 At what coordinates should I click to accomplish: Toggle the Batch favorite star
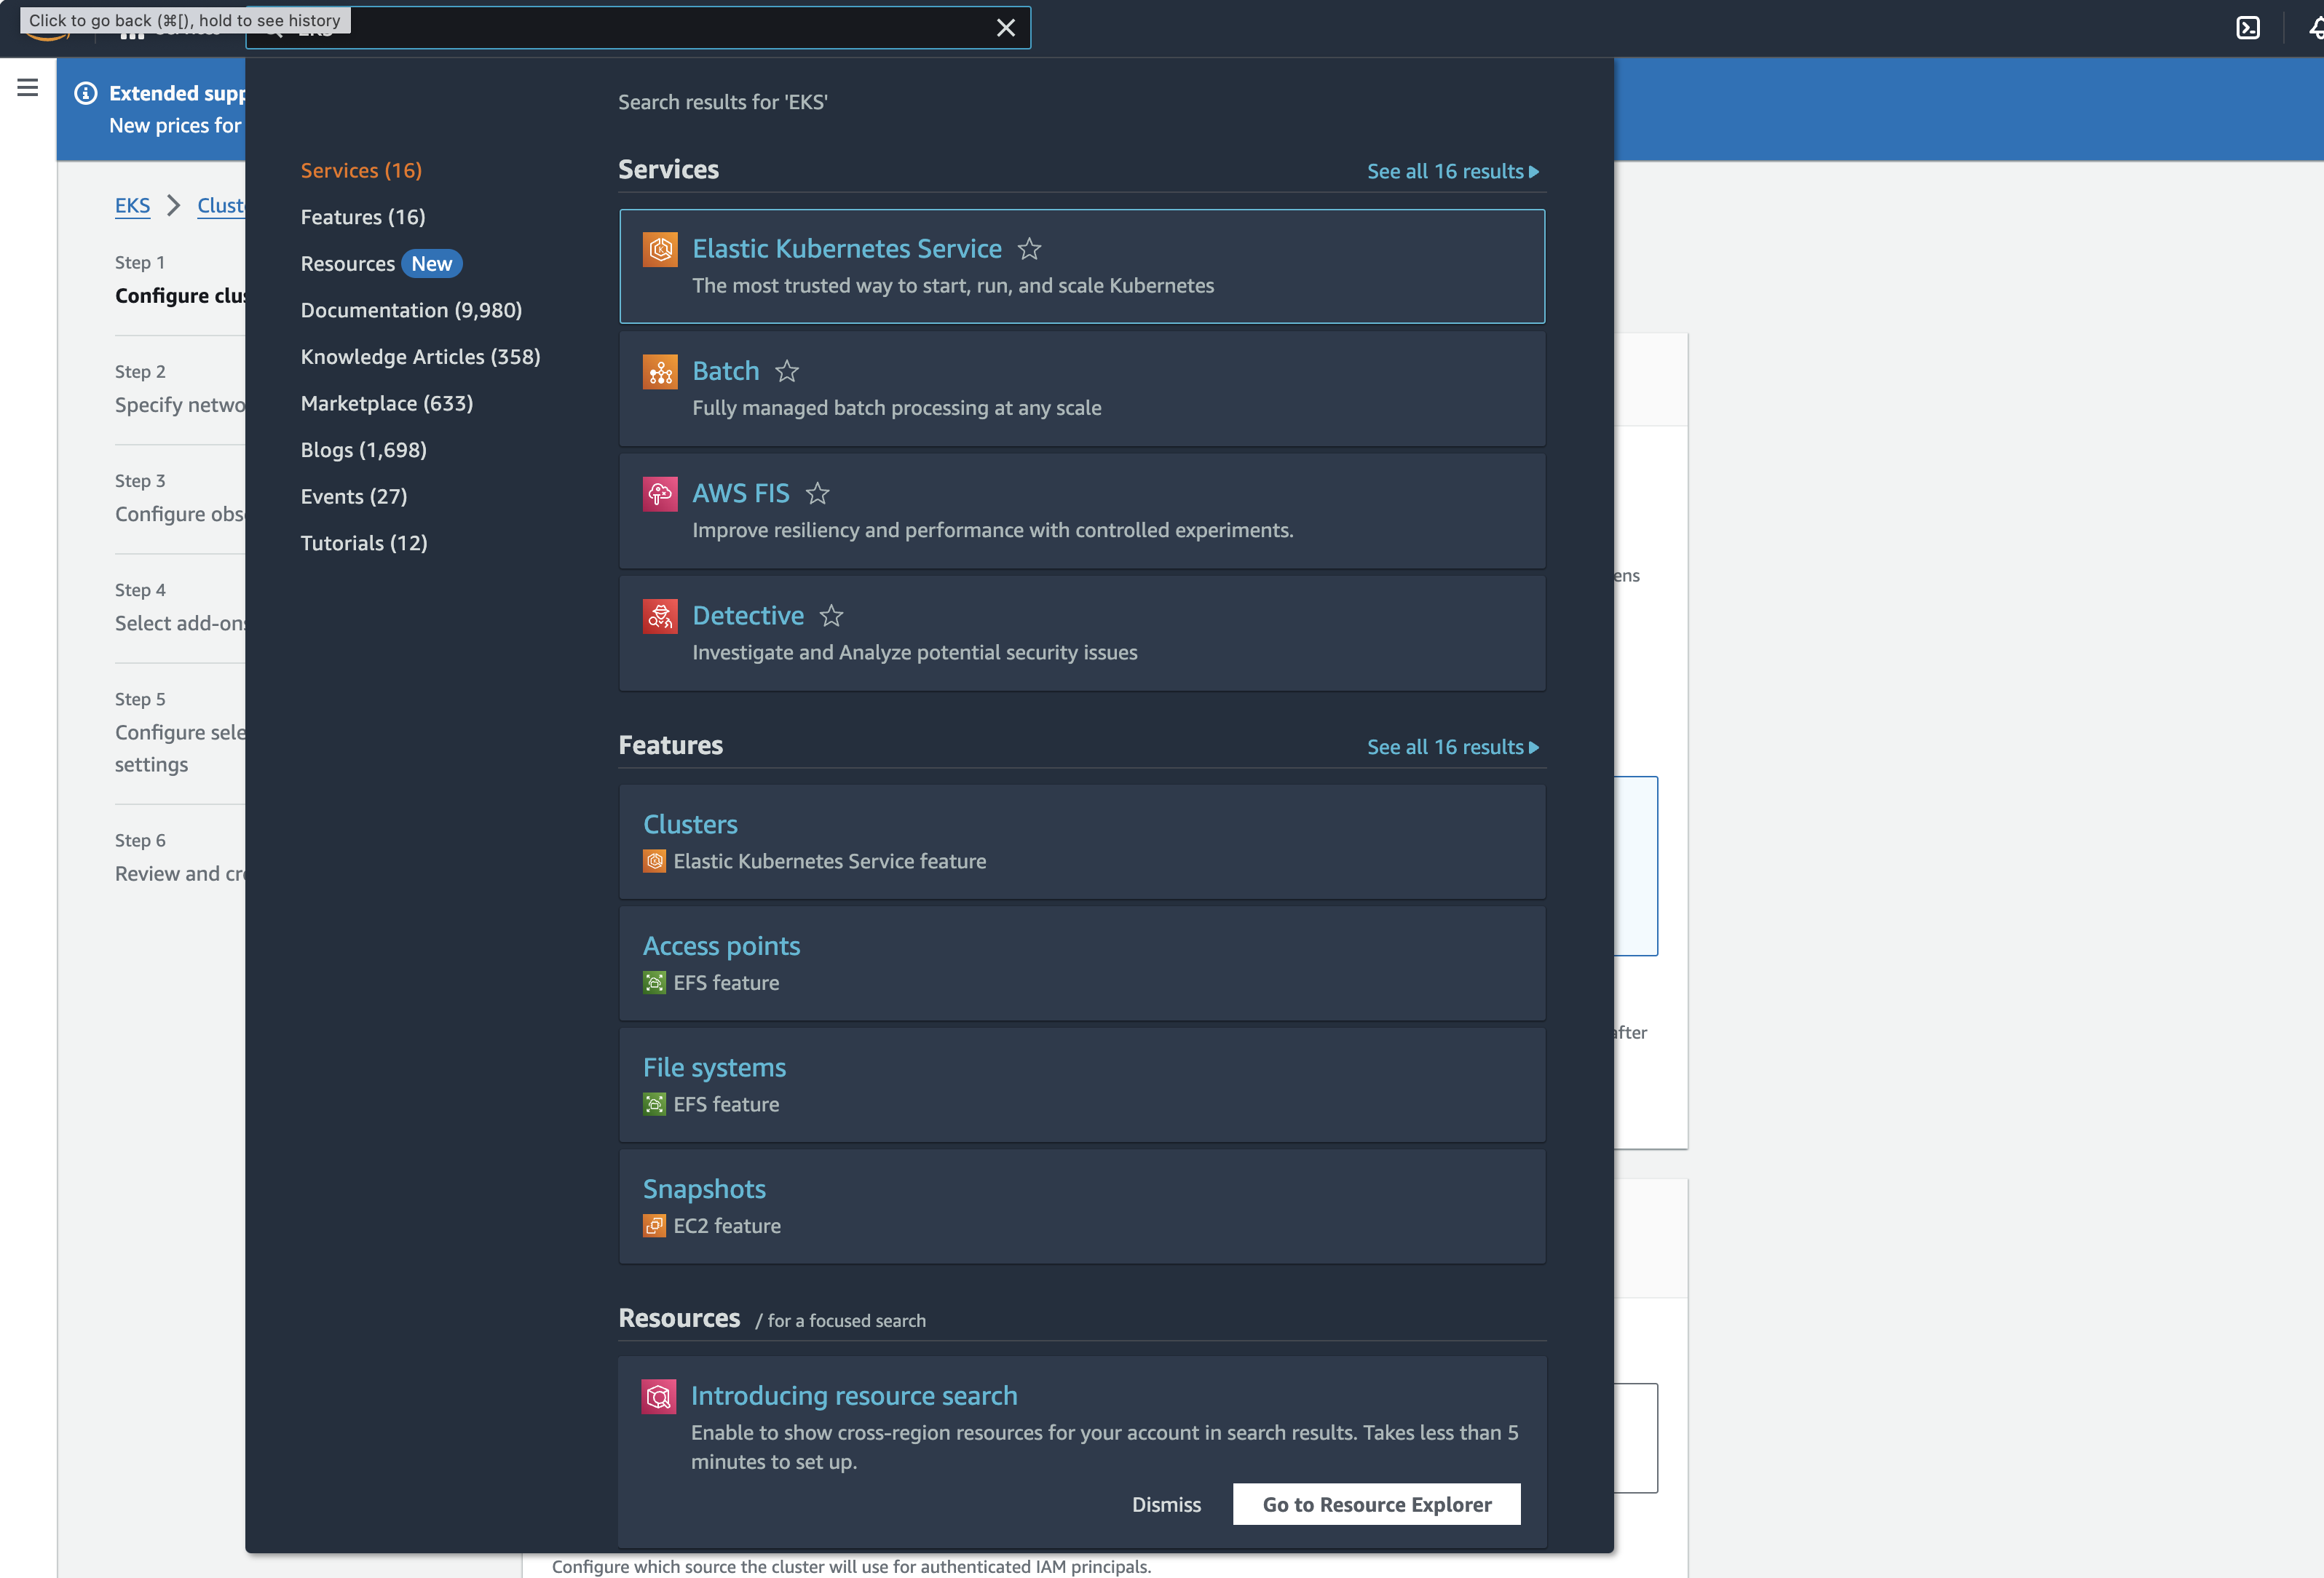tap(787, 371)
